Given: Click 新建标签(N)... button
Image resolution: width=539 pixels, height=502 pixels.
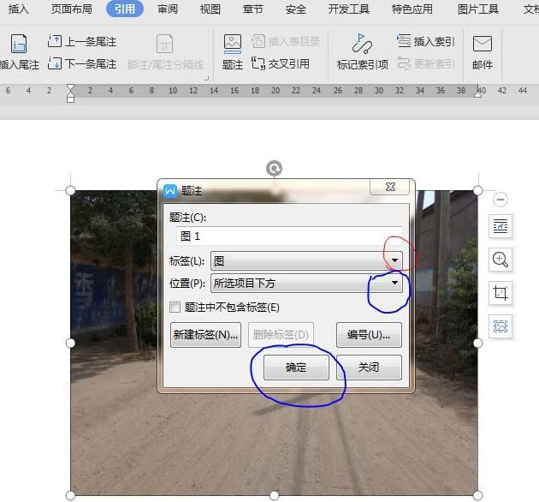Looking at the screenshot, I should (205, 335).
